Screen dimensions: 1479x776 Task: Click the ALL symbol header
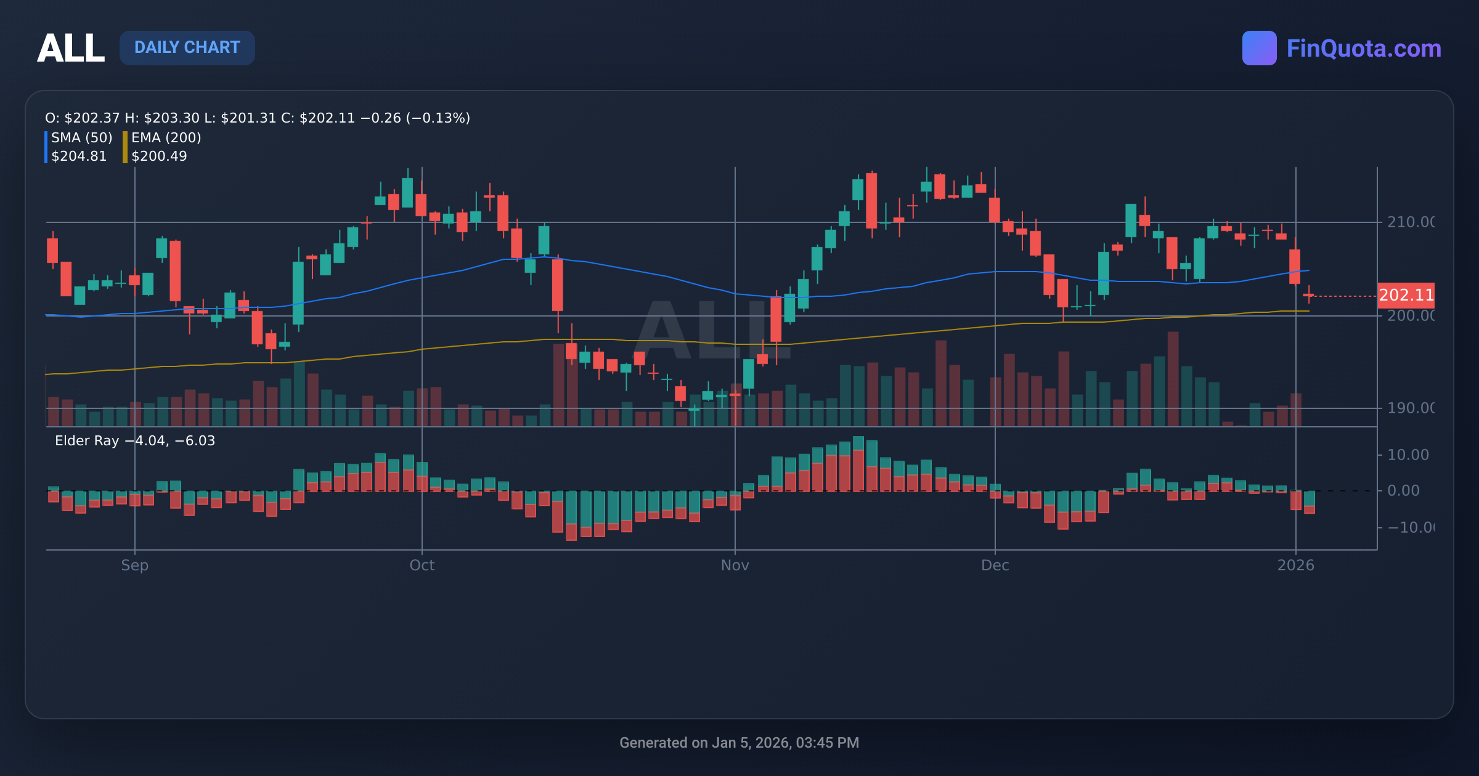(71, 48)
